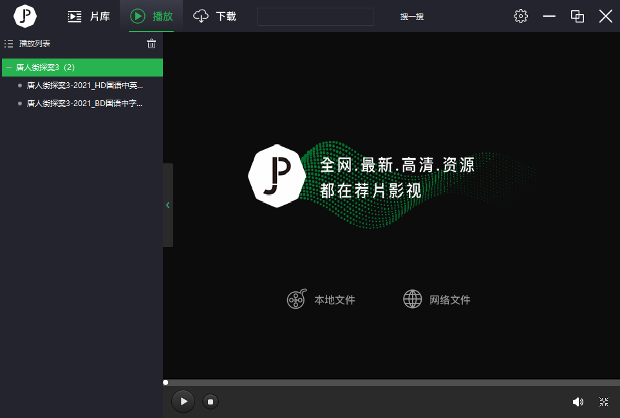Click the 播放列表 header text

(x=35, y=44)
